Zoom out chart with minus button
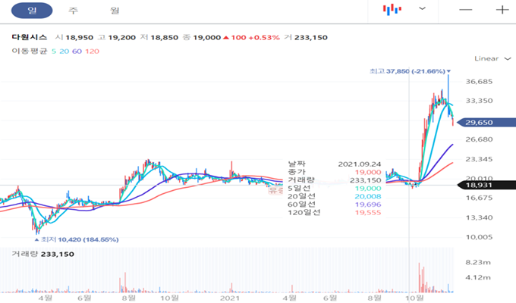The width and height of the screenshot is (516, 303). [466, 10]
